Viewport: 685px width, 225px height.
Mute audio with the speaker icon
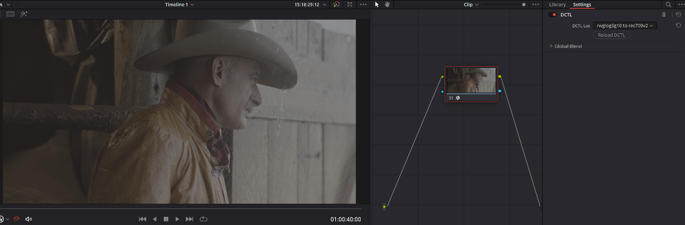pos(28,219)
